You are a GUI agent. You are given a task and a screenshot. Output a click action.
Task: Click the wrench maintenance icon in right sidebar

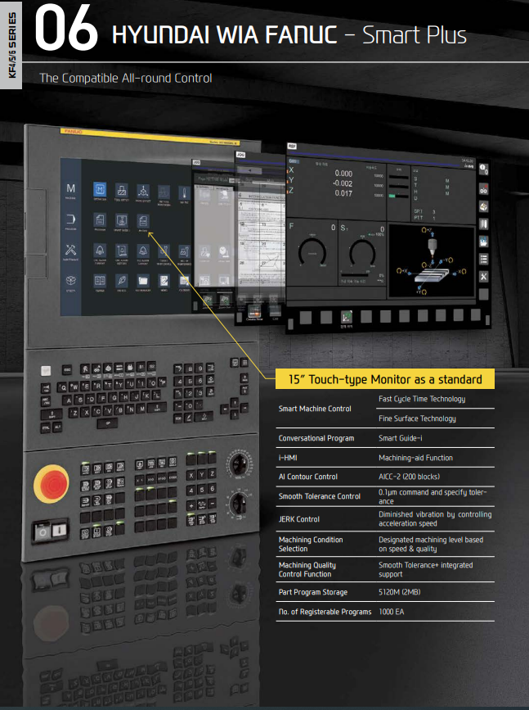(x=483, y=278)
